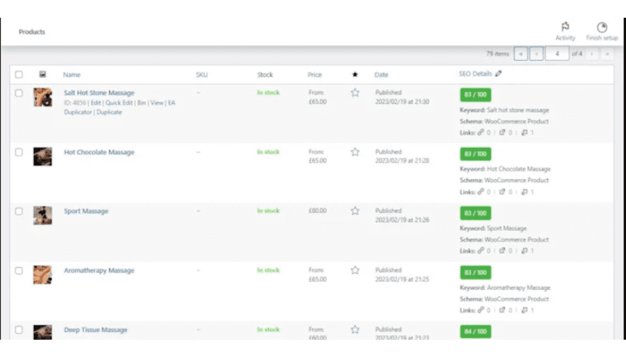Image resolution: width=626 pixels, height=358 pixels.
Task: Click the current page number field
Action: (x=556, y=54)
